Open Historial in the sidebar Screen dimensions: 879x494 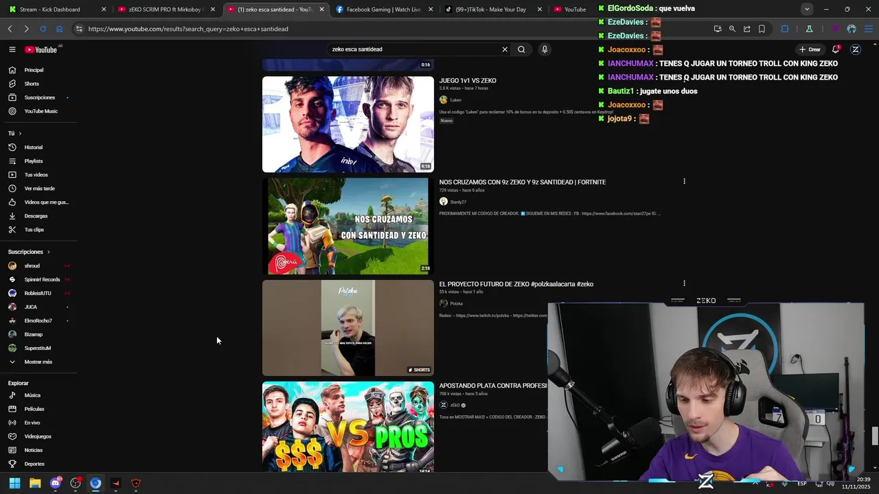click(38, 148)
